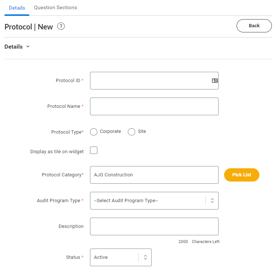Click the Status dropdown arrows icon

145,257
